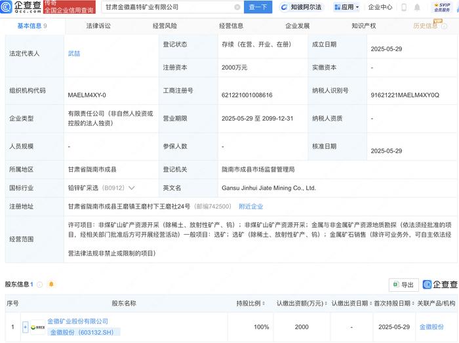This screenshot has width=459, height=343.
Task: Clear the search box text
Action: pos(237,7)
